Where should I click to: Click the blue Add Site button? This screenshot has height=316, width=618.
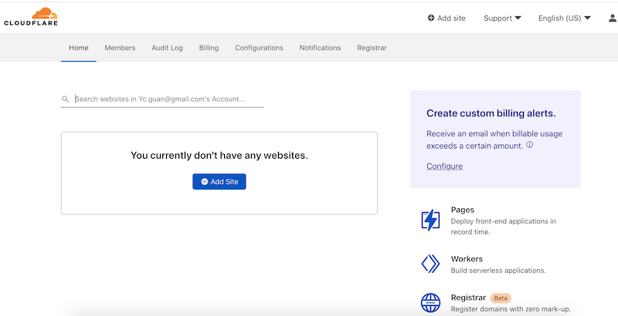[x=219, y=182]
